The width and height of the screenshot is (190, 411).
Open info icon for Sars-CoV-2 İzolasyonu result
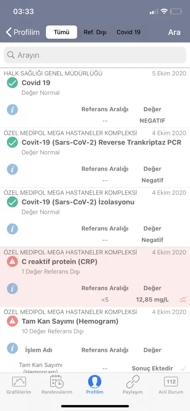point(12,229)
